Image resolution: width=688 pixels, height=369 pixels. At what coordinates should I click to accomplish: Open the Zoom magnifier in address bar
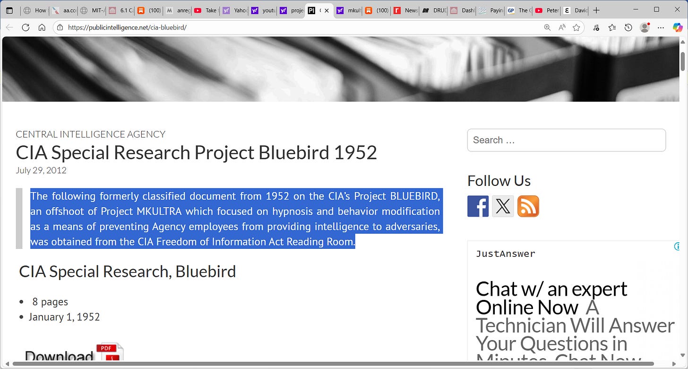[x=547, y=27]
